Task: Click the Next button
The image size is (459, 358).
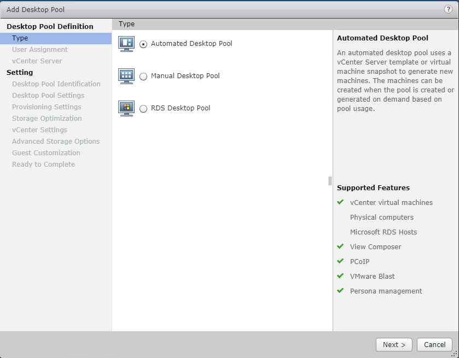Action: click(394, 344)
